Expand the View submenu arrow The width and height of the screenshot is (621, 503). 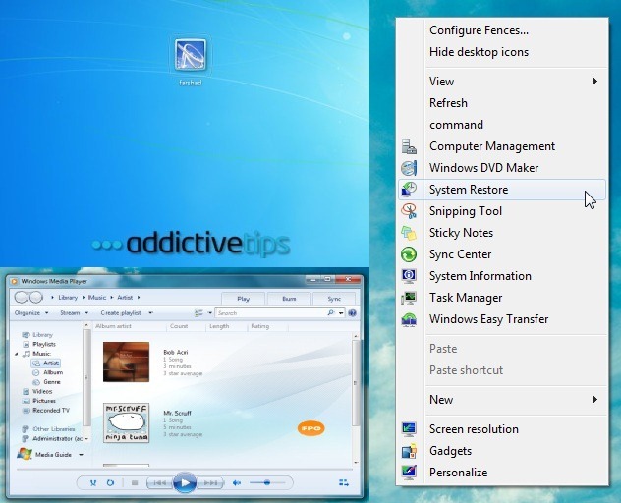594,82
